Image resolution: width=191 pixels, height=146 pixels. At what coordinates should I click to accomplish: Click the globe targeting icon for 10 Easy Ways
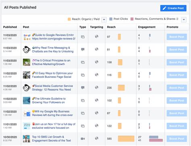point(97,75)
